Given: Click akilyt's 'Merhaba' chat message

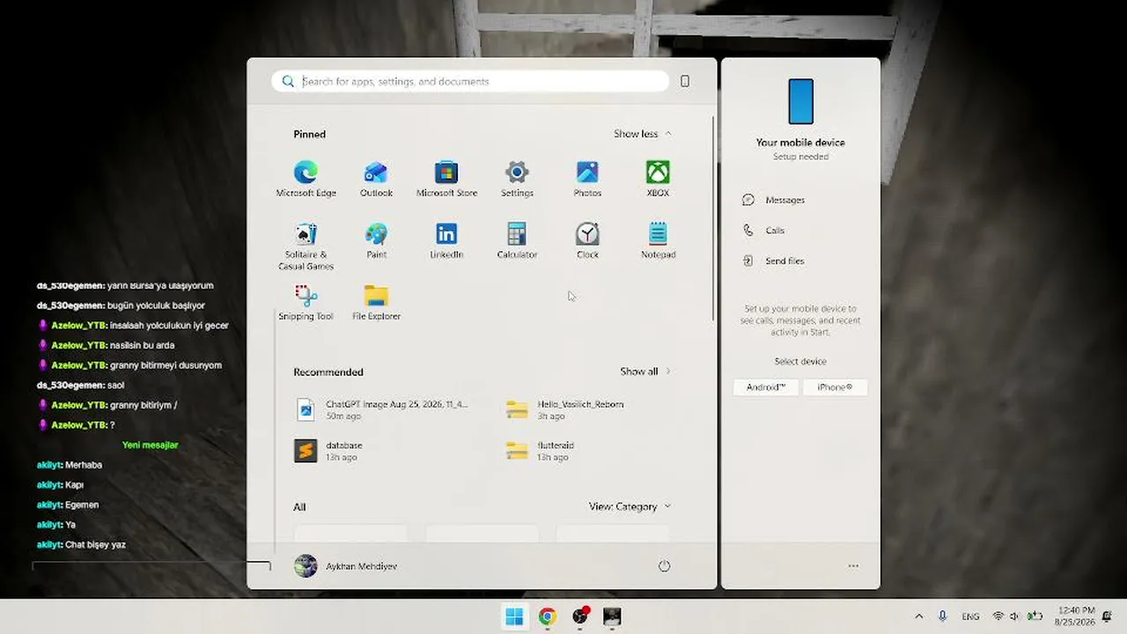Looking at the screenshot, I should pyautogui.click(x=84, y=465).
